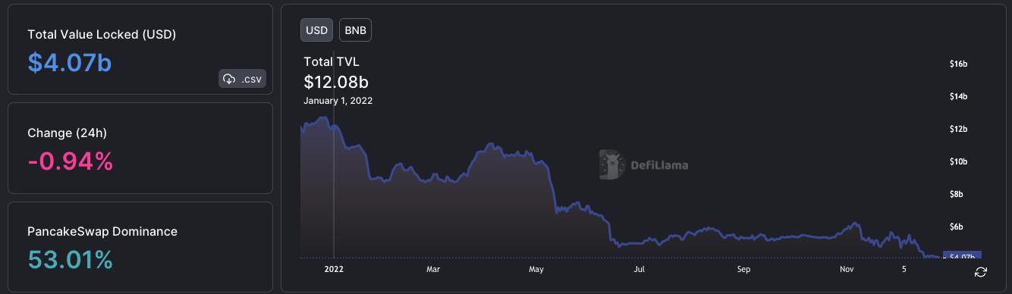Click the Change (24h) label
The height and width of the screenshot is (294, 1012).
coord(67,133)
